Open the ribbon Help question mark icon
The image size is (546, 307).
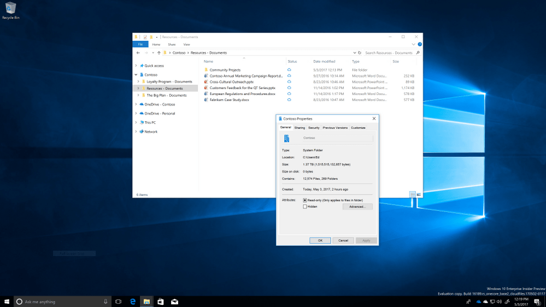click(x=420, y=44)
